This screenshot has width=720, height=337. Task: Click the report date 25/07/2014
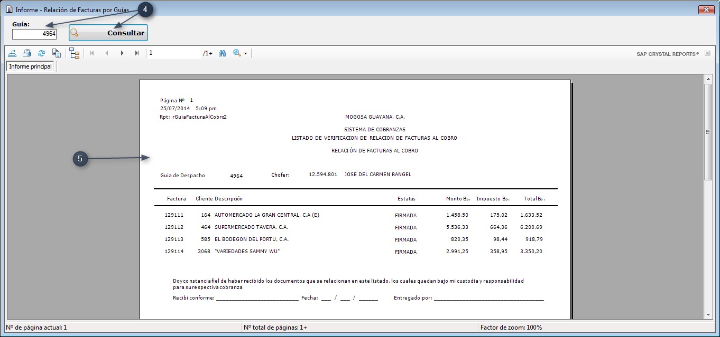(174, 109)
